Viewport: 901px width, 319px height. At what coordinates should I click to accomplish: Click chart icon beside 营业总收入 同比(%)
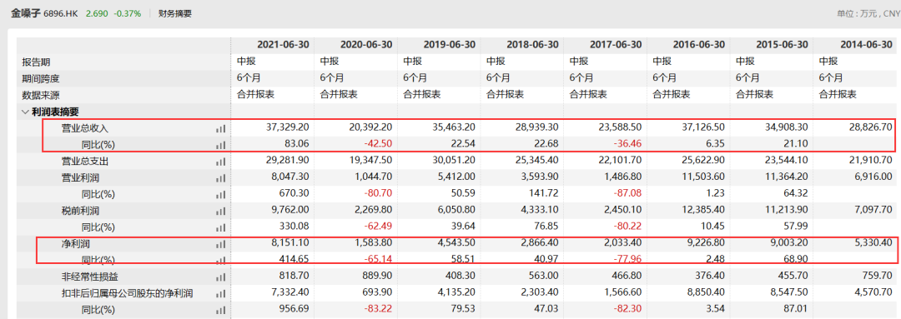[220, 146]
